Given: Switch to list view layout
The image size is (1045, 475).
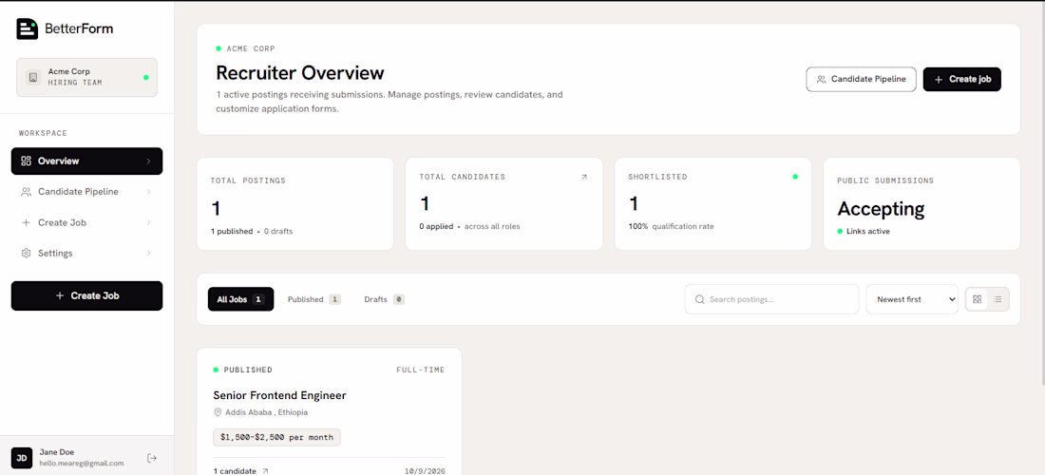Looking at the screenshot, I should click(997, 299).
